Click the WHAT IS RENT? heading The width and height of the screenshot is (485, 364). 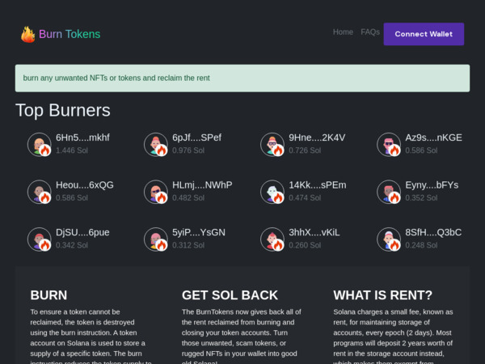(x=382, y=295)
